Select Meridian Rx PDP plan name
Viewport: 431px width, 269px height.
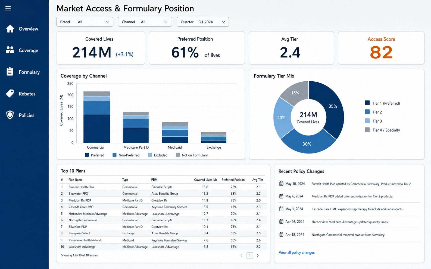pos(80,200)
